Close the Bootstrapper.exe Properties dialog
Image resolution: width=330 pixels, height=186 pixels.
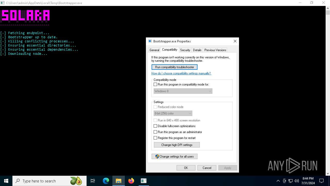point(235,41)
